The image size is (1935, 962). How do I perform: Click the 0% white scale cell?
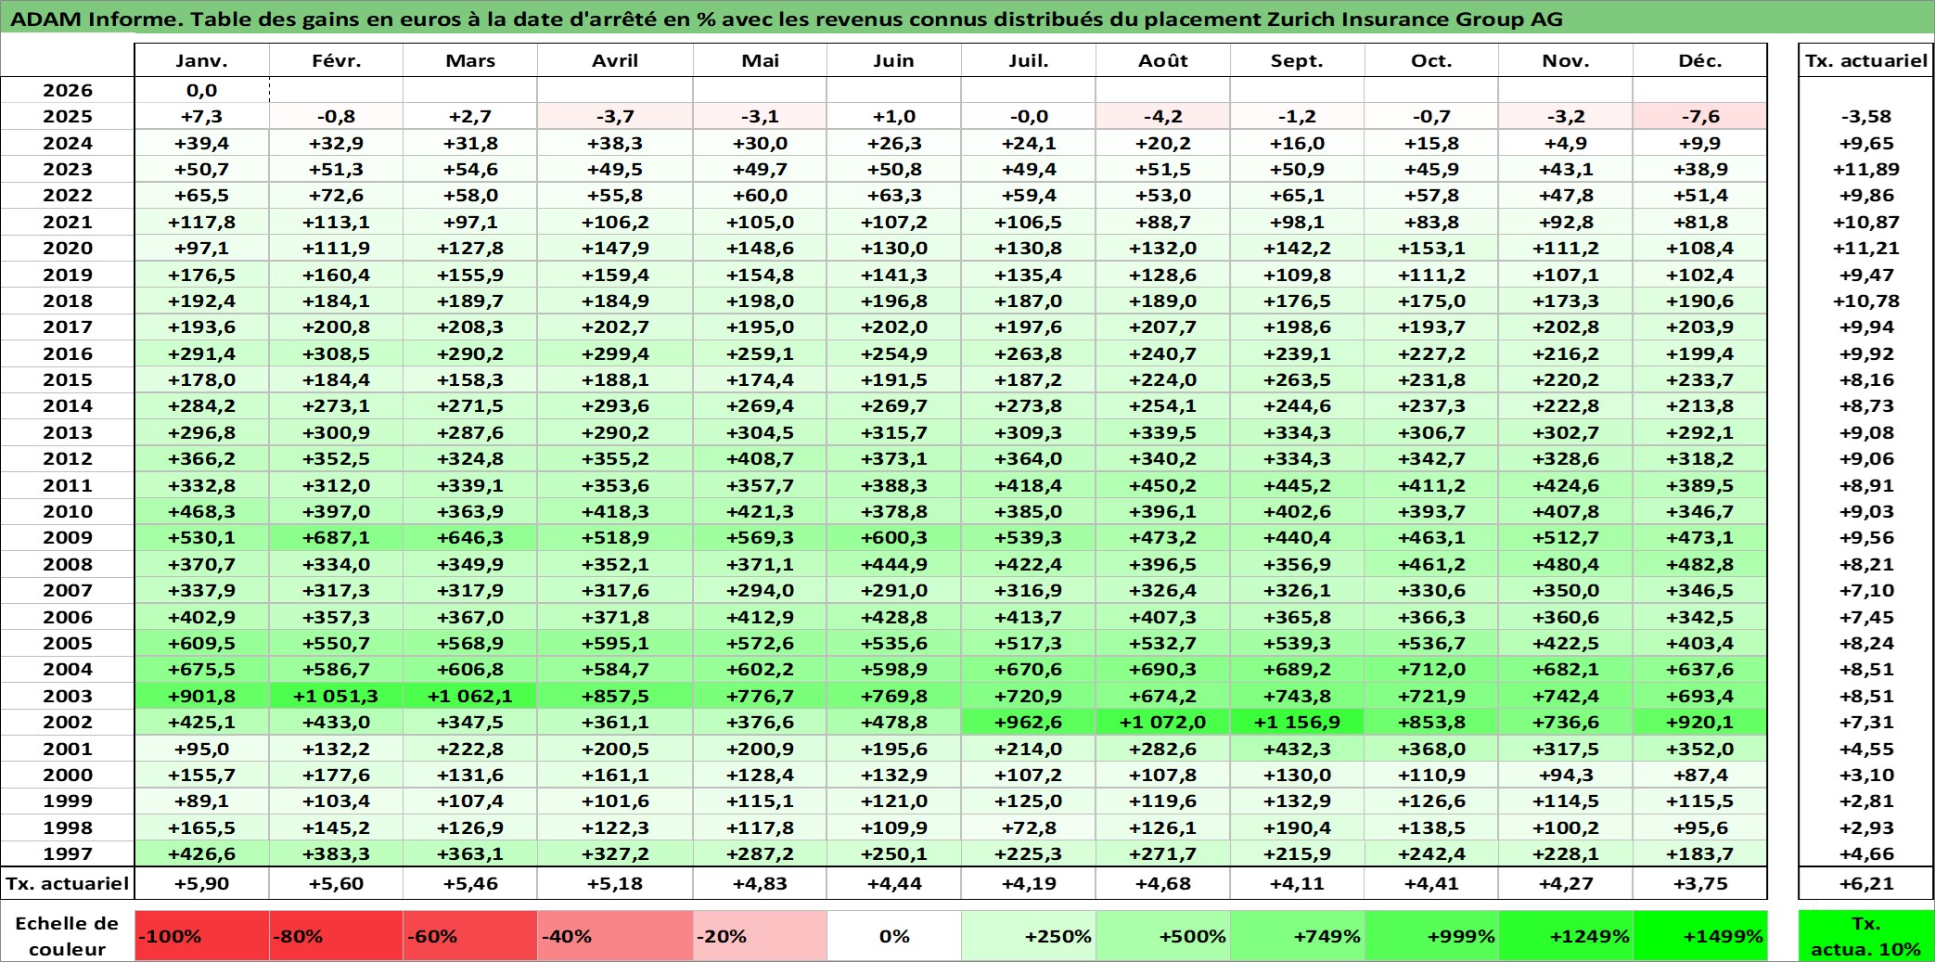(894, 936)
